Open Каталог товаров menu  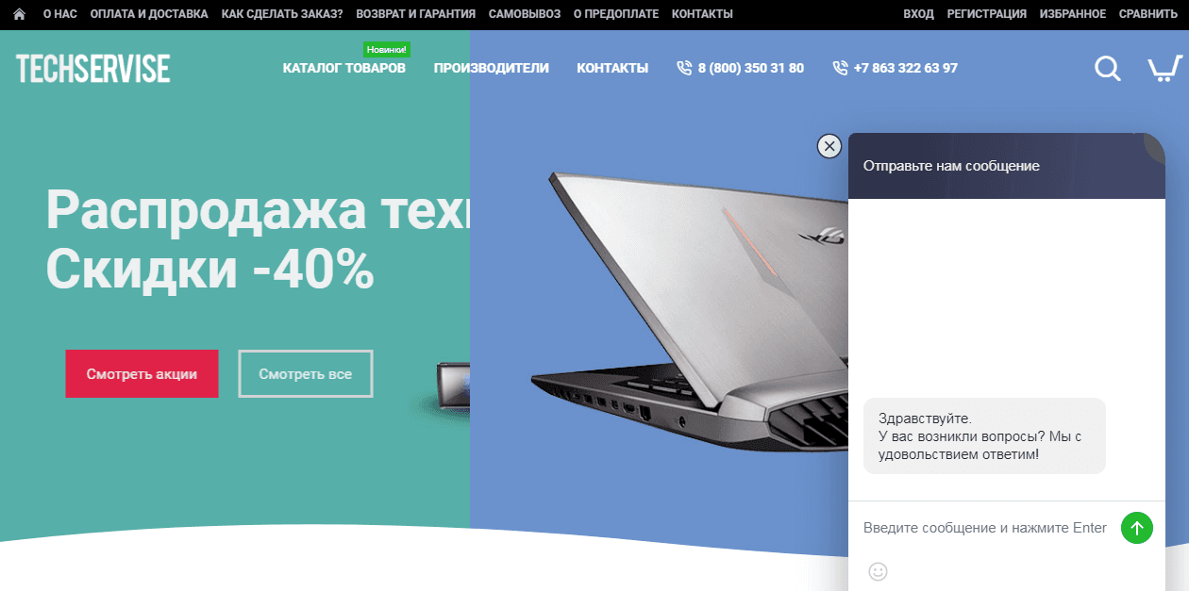coord(343,68)
